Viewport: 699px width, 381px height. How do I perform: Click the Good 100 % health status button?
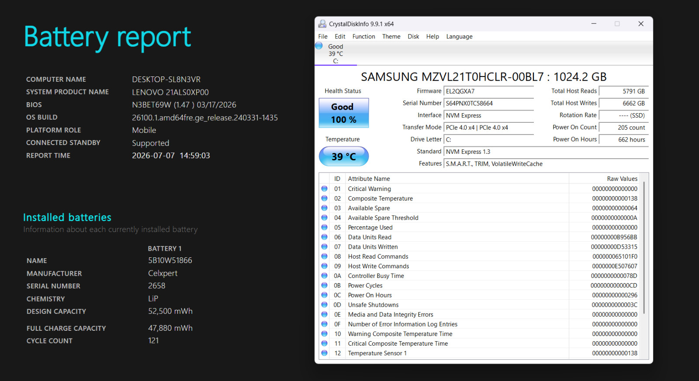[344, 113]
